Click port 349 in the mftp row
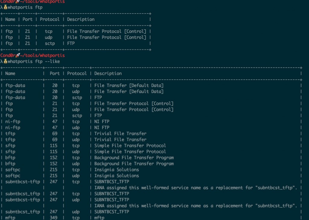The height and width of the screenshot is (220, 309). pos(53,218)
